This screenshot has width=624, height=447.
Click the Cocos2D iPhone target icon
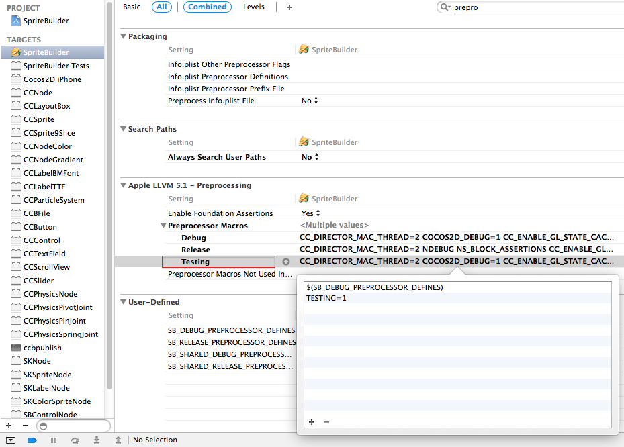tap(16, 79)
